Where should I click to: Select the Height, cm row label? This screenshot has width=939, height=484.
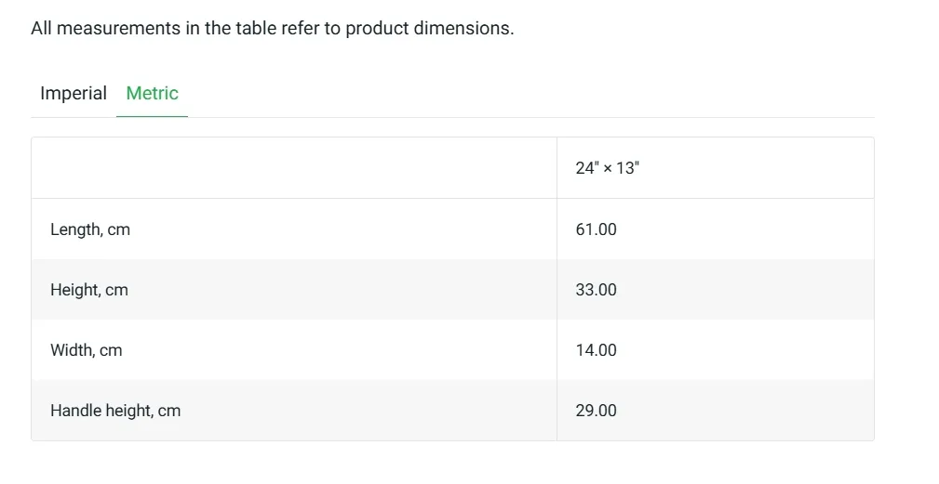89,290
